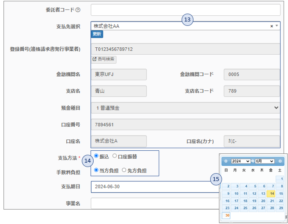Pick day 4 in calendar
288x224 pixels.
[x=244, y=186]
